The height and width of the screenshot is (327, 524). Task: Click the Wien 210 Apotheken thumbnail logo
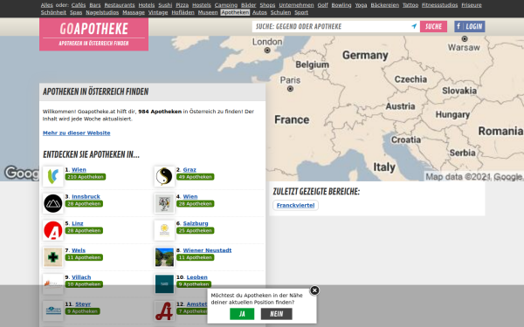(x=52, y=176)
